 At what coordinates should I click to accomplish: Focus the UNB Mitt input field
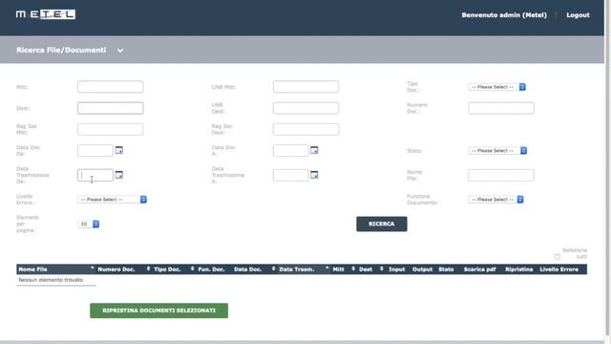(305, 87)
